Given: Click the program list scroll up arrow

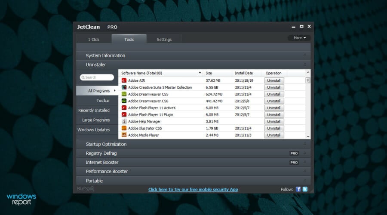Looking at the screenshot, I should click(308, 72).
